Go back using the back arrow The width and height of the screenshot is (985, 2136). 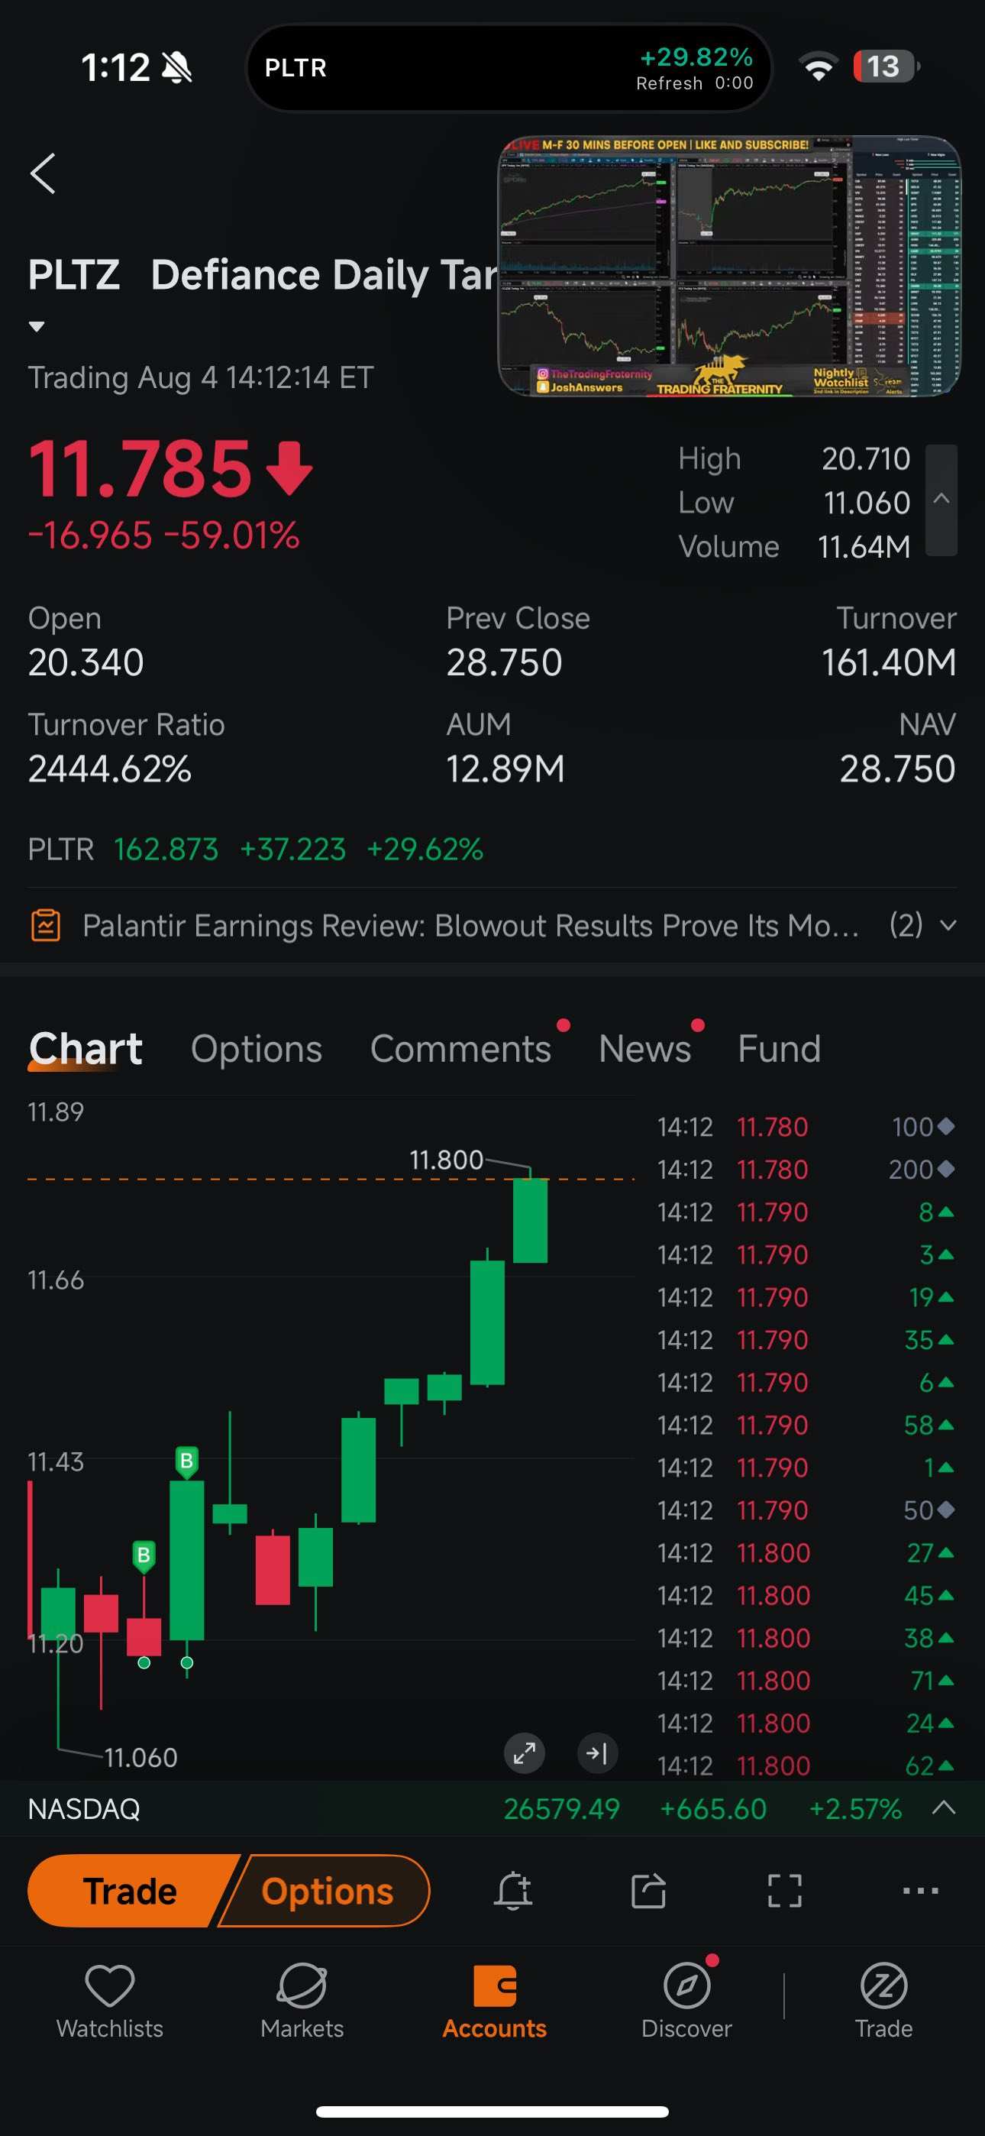tap(43, 173)
